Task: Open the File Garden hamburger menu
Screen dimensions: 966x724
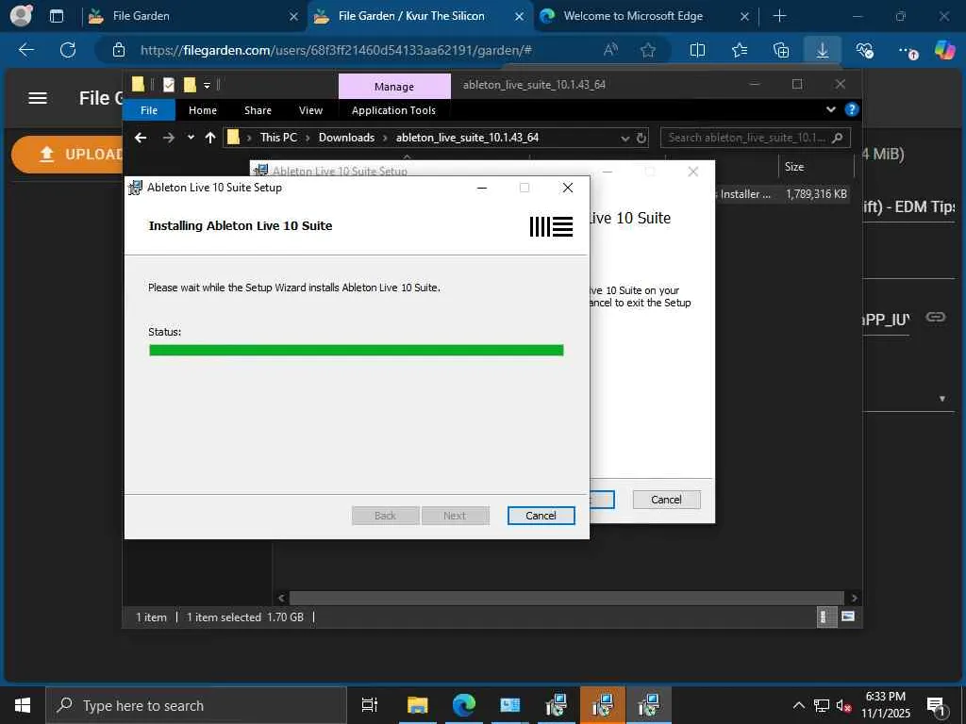Action: click(38, 98)
